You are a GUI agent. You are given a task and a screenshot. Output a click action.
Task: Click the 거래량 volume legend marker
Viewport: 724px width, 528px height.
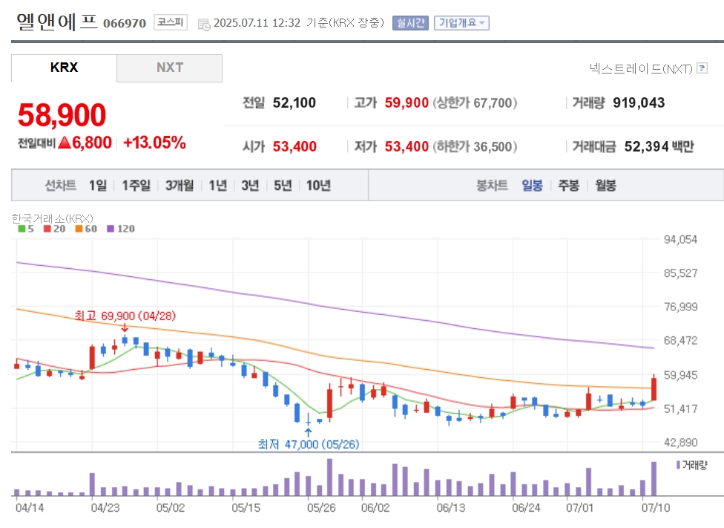click(678, 465)
